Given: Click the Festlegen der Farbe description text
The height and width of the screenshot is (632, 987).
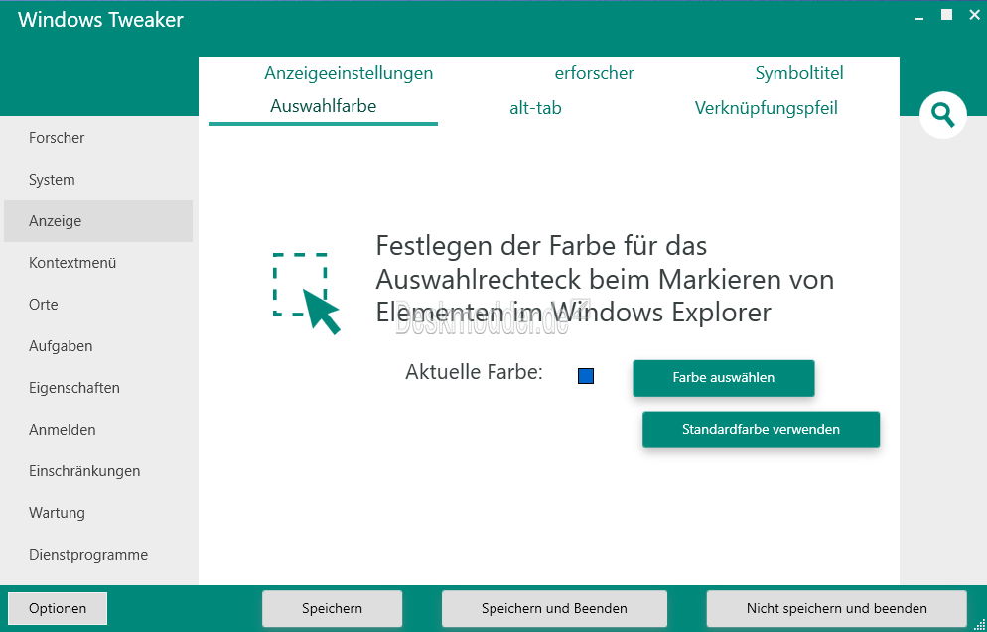Looking at the screenshot, I should 605,279.
